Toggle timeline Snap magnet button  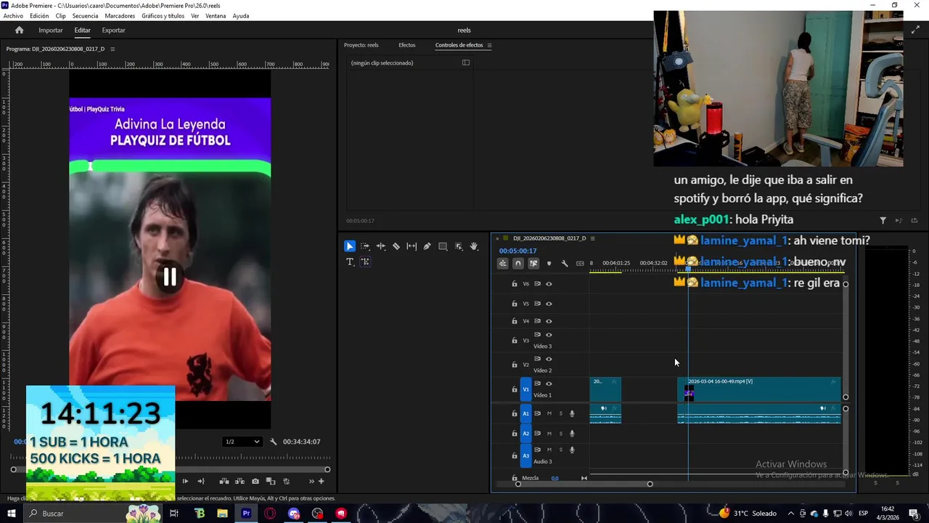(x=517, y=264)
